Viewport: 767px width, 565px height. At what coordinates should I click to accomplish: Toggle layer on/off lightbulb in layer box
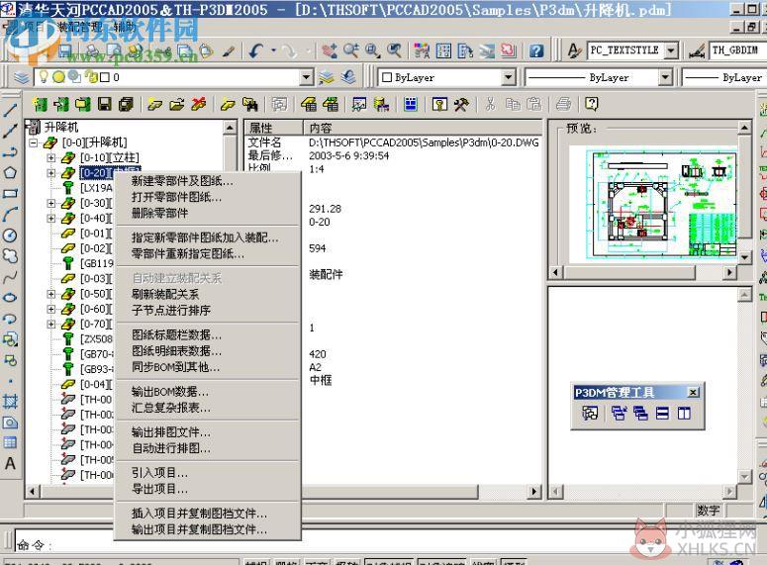point(44,77)
